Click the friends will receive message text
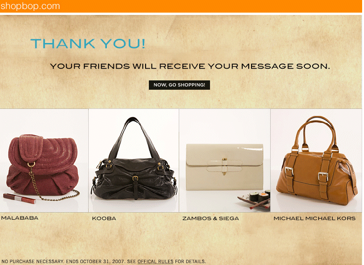This screenshot has width=364, height=265. (190, 66)
